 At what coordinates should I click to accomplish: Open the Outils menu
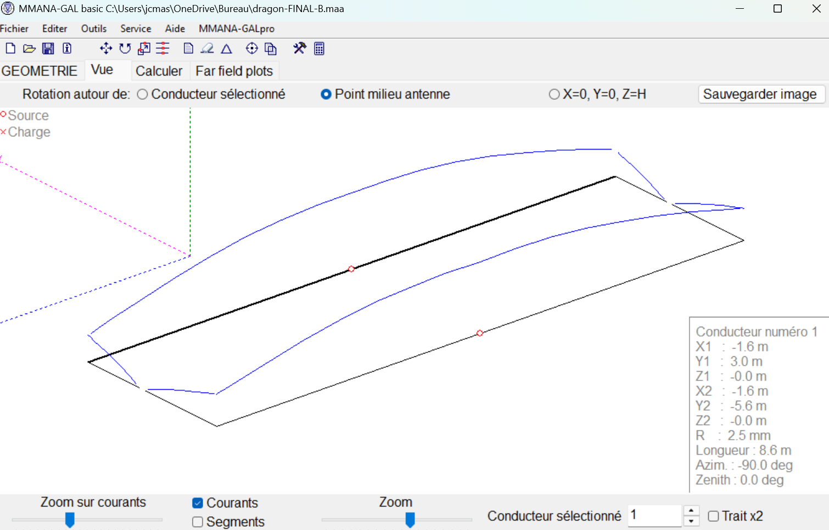point(94,29)
